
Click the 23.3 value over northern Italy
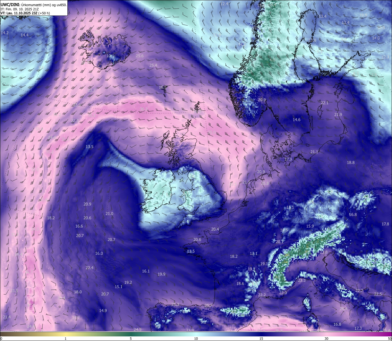(x=302, y=280)
